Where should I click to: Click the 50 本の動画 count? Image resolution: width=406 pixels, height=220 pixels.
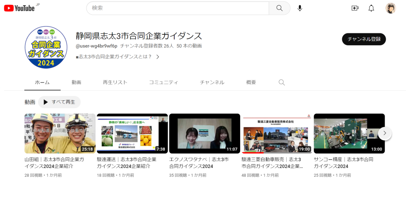pyautogui.click(x=189, y=46)
